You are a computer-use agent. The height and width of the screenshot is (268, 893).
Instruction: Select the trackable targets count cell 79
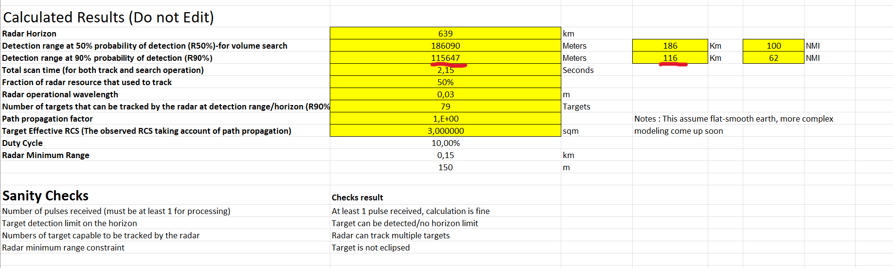pyautogui.click(x=445, y=107)
